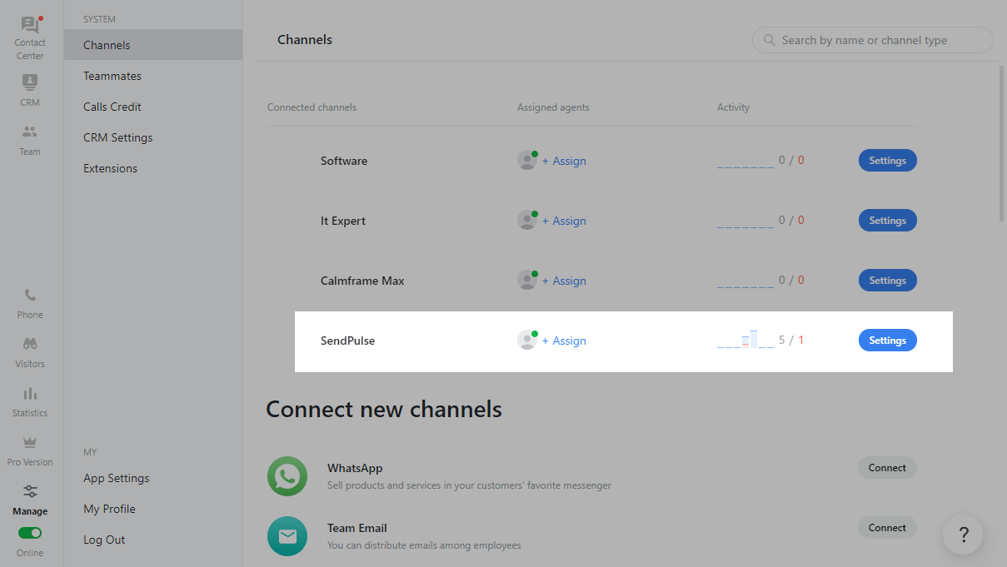Image resolution: width=1007 pixels, height=567 pixels.
Task: Open the Statistics chart icon
Action: tap(30, 393)
